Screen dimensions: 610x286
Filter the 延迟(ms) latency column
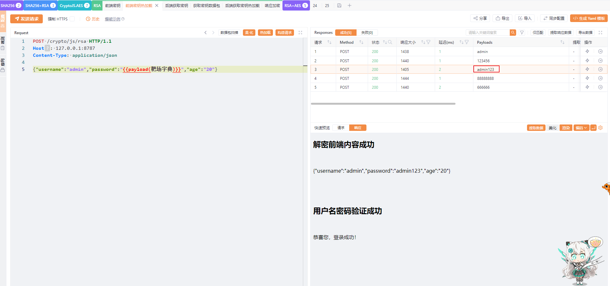467,42
